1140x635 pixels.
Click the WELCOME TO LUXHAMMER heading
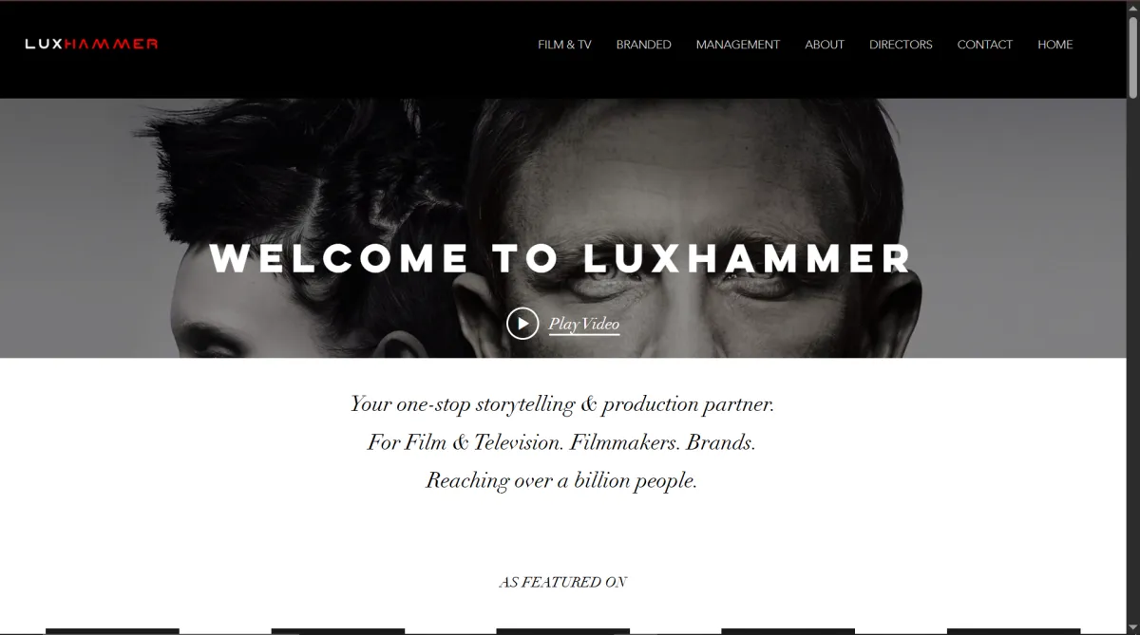[x=560, y=258]
